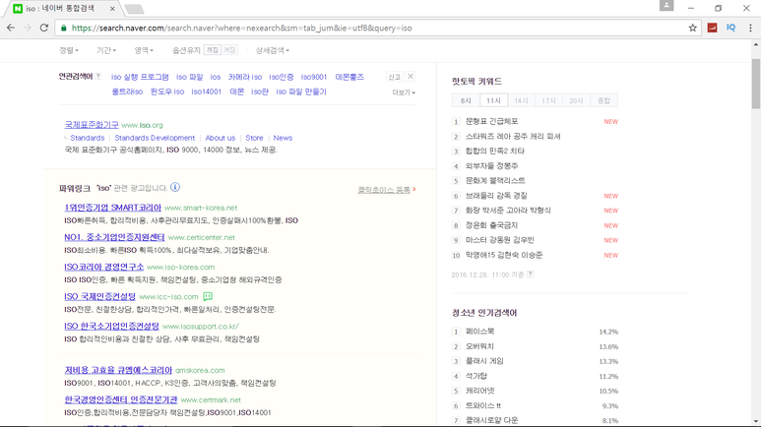Click related search iso9001
The width and height of the screenshot is (761, 427).
point(313,77)
